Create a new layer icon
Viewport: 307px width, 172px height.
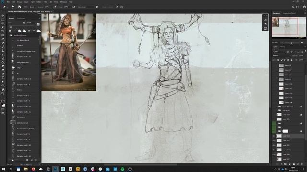[298, 164]
